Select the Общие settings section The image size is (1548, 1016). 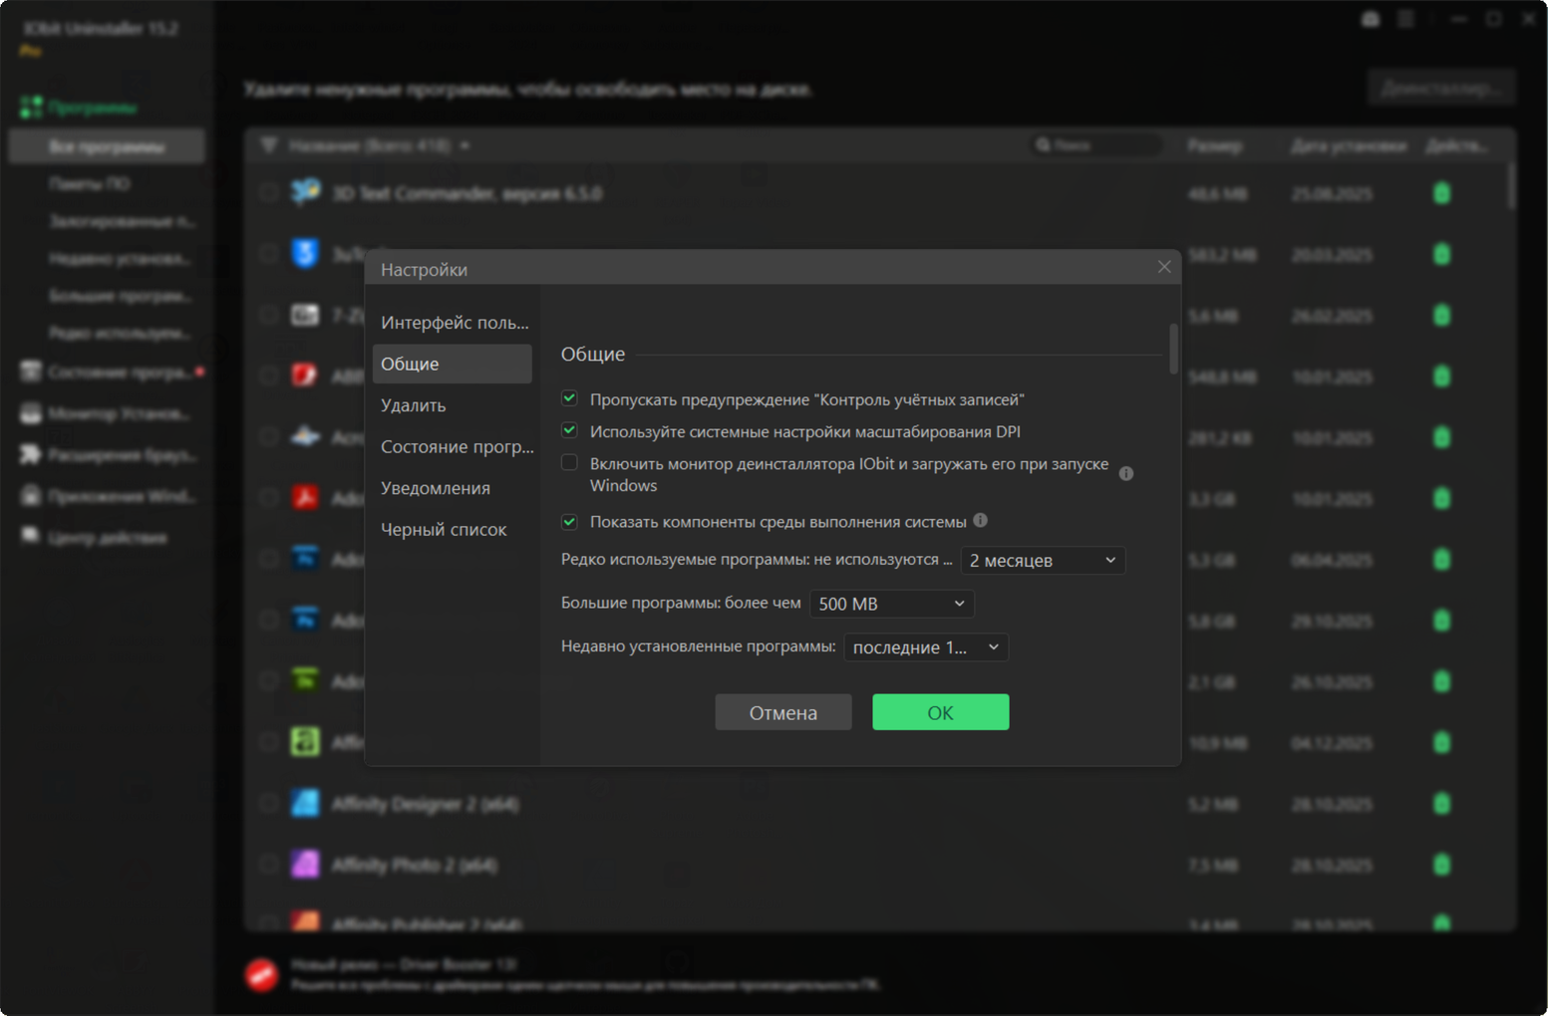point(453,364)
